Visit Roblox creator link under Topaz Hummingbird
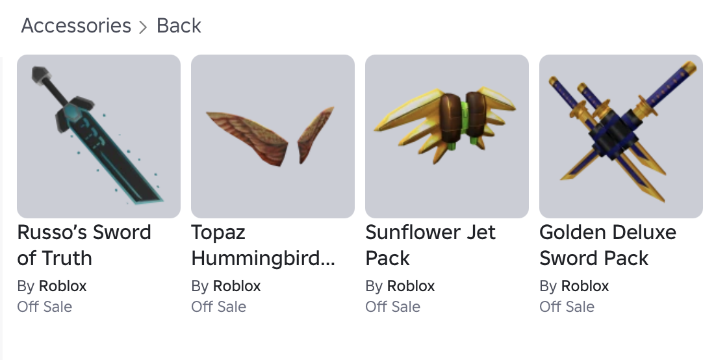Screen dimensions: 716x360 237,286
